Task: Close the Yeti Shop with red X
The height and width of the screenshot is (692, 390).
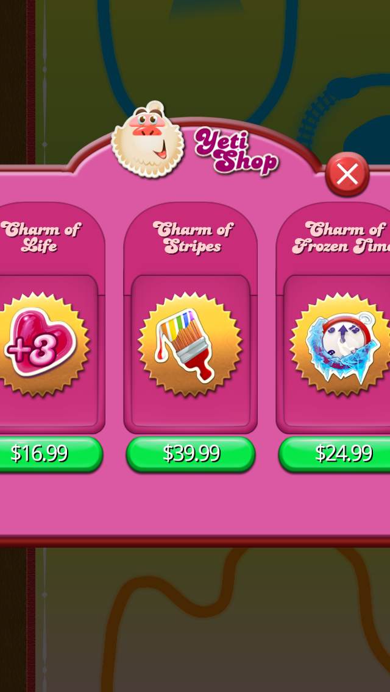Action: pos(347,174)
